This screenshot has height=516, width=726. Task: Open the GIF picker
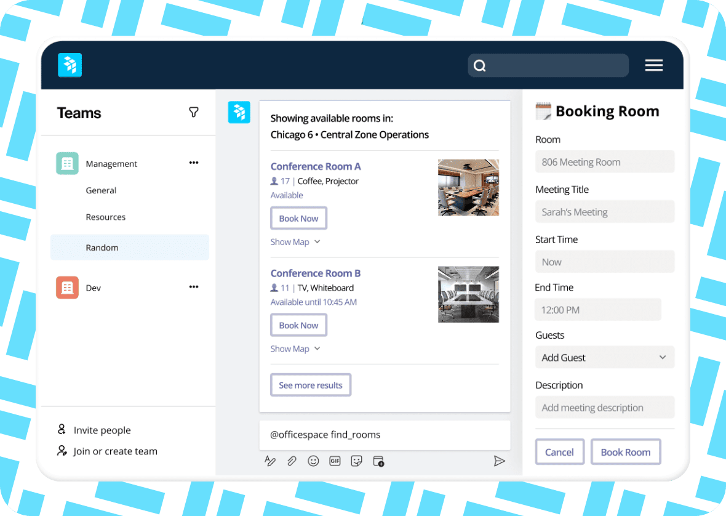335,461
